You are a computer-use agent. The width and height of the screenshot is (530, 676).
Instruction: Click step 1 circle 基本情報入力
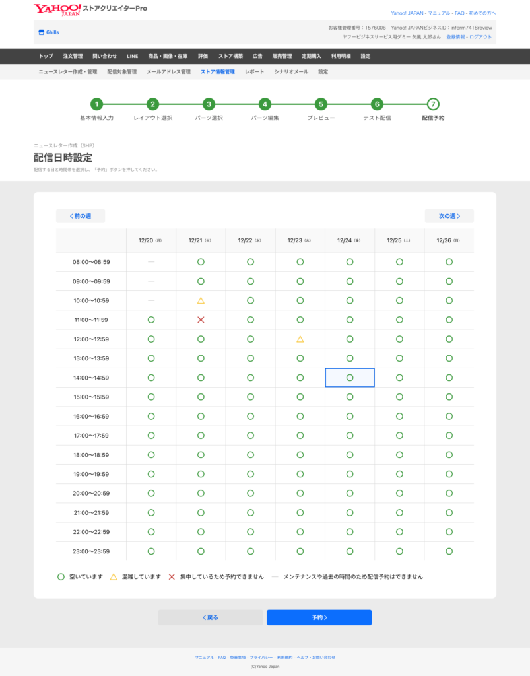(x=96, y=104)
